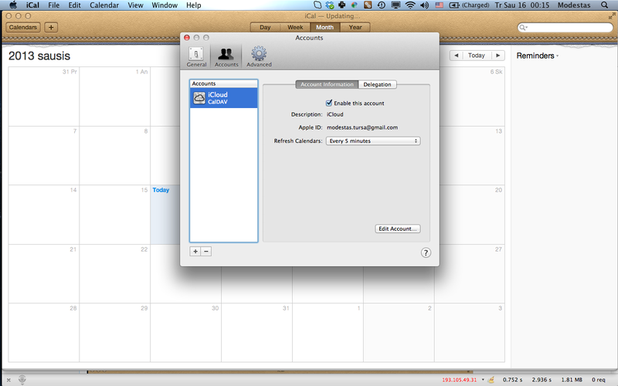Open help with the question mark button

[x=426, y=253]
